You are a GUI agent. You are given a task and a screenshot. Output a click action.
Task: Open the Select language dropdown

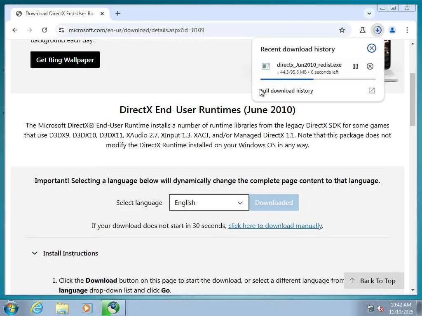tap(209, 202)
